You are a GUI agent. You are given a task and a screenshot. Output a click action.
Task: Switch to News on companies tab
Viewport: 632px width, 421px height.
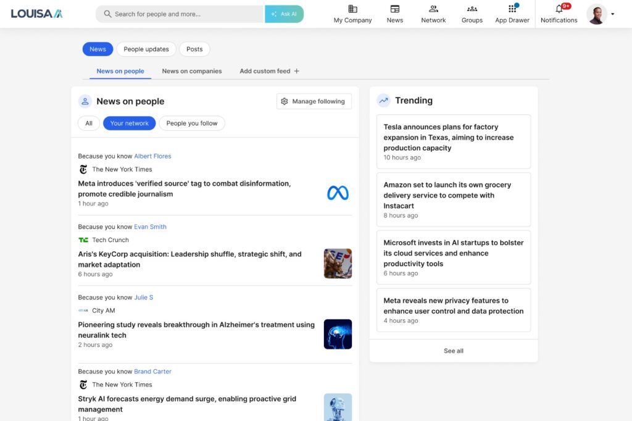(192, 71)
